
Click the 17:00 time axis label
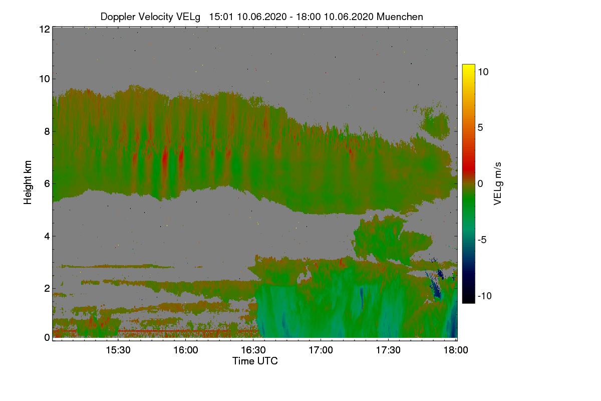pos(321,350)
